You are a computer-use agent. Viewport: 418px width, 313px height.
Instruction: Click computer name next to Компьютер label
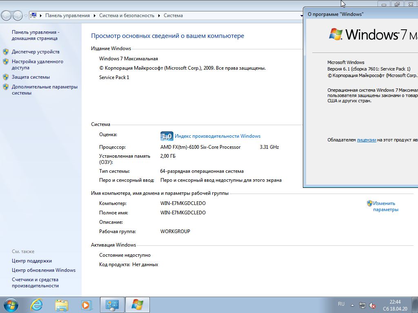(183, 203)
